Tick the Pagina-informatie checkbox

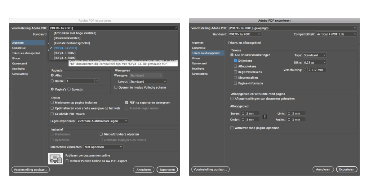(235, 83)
